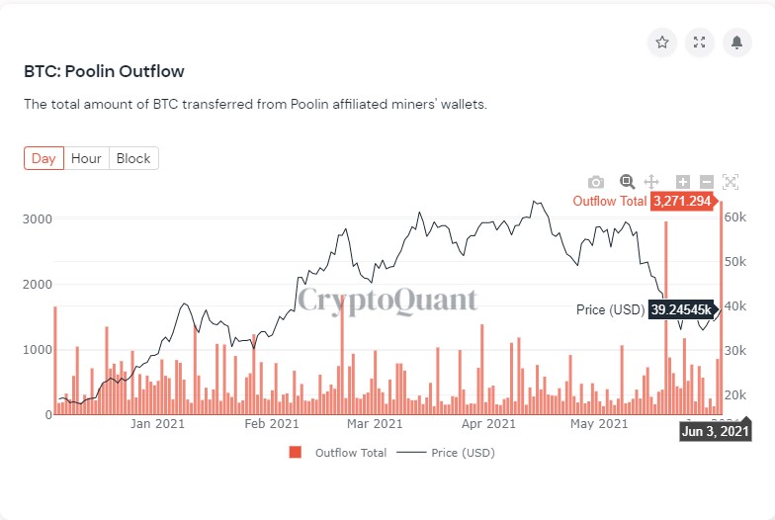Click the BTC: Poolin Outflow title
The image size is (775, 520).
tap(104, 71)
